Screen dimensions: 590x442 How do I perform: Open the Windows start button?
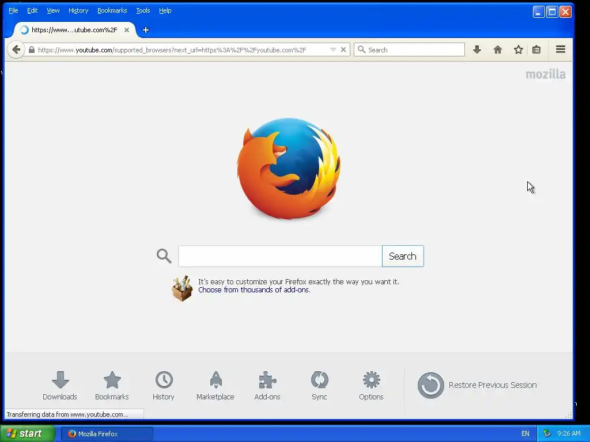[28, 433]
